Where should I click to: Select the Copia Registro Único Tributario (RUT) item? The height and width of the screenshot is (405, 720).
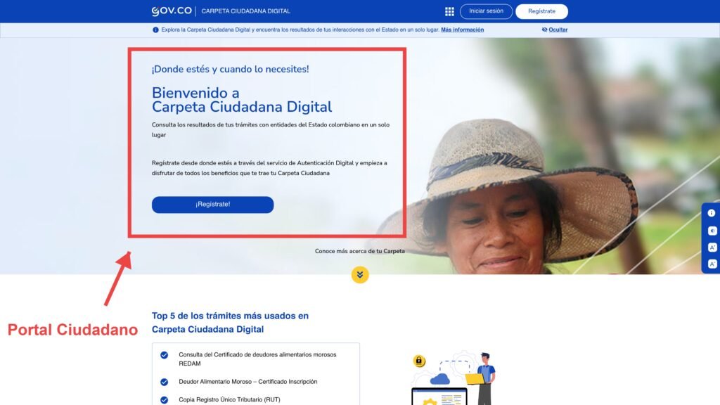tap(229, 399)
